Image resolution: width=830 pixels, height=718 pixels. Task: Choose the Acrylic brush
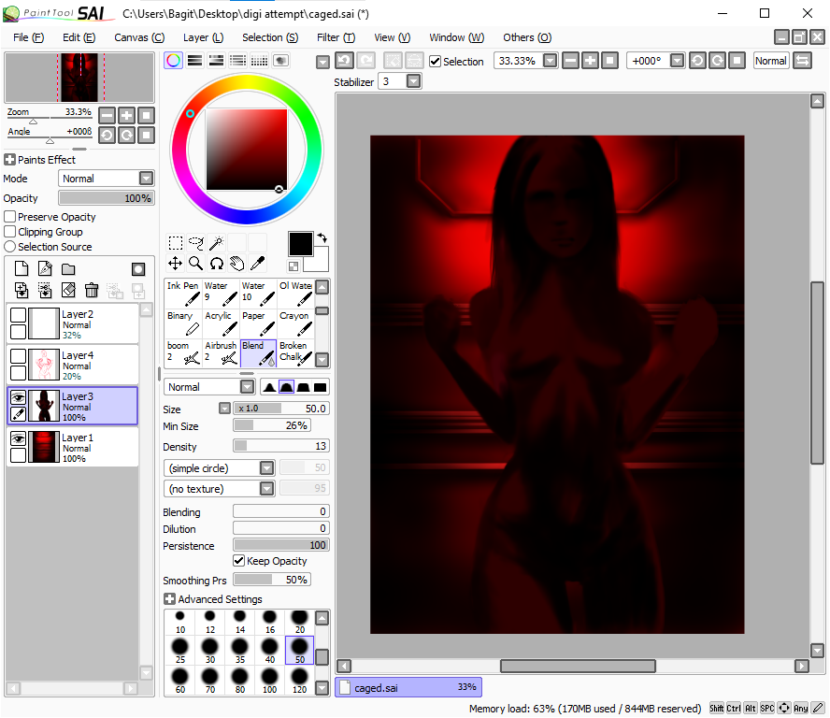click(x=221, y=323)
